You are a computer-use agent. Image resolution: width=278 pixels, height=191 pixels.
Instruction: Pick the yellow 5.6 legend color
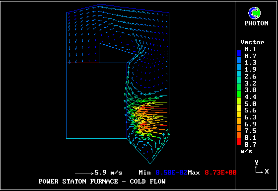[x=239, y=107]
